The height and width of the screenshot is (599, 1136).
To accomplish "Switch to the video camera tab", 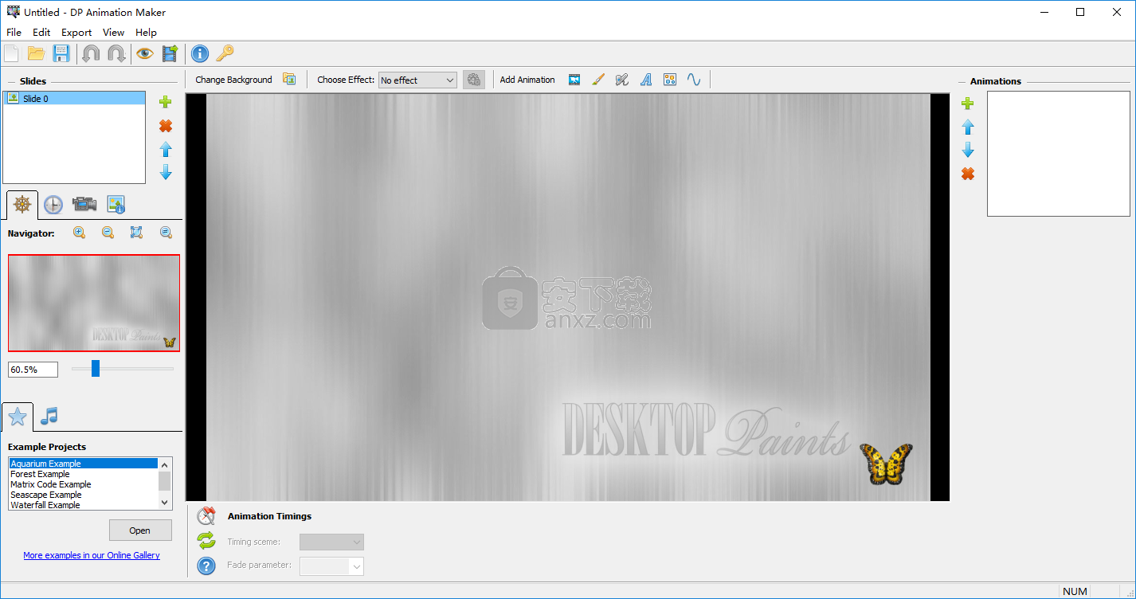I will [x=84, y=205].
